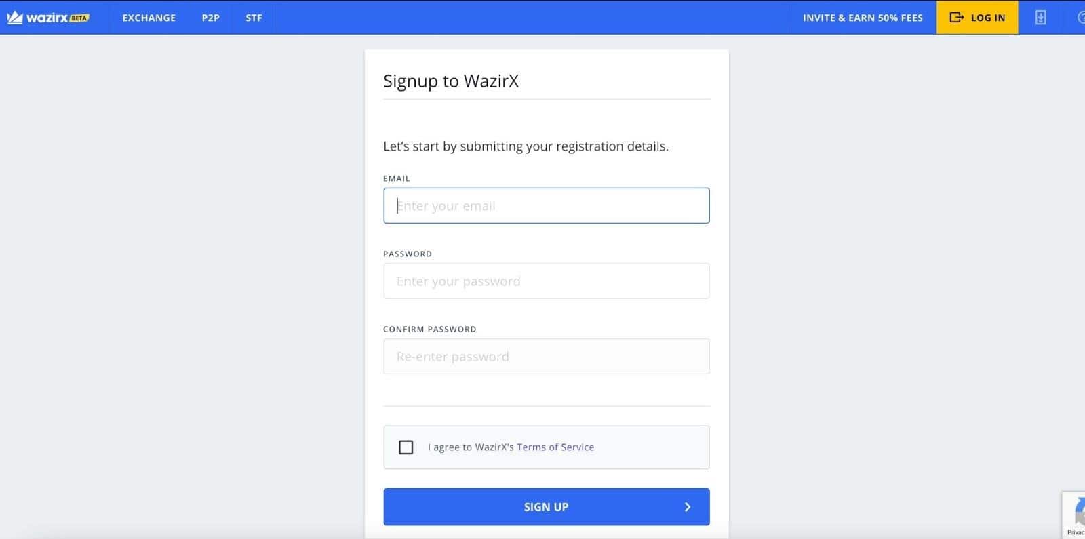Viewport: 1085px width, 539px height.
Task: Click the Privacy link under reCAPTCHA
Action: pyautogui.click(x=1076, y=532)
